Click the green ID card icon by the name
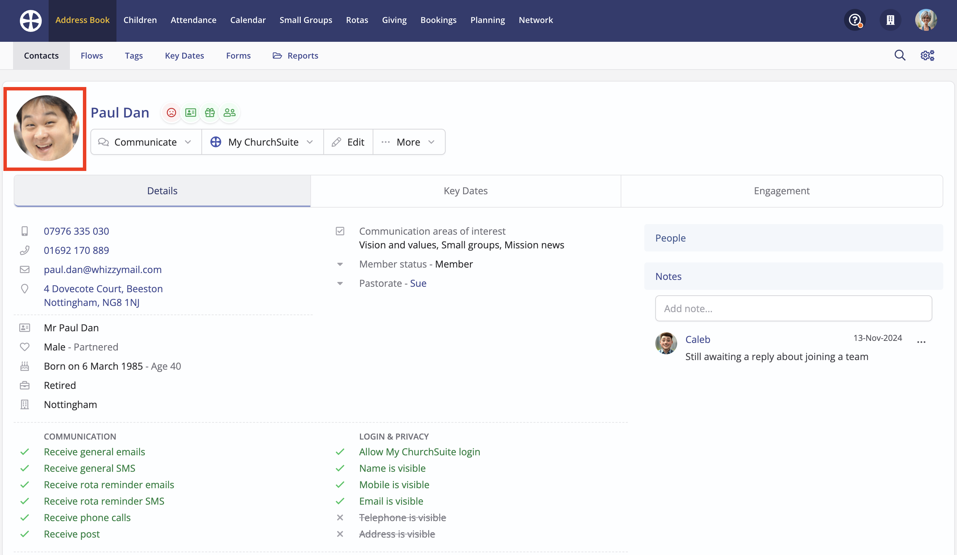Image resolution: width=957 pixels, height=555 pixels. (x=191, y=113)
